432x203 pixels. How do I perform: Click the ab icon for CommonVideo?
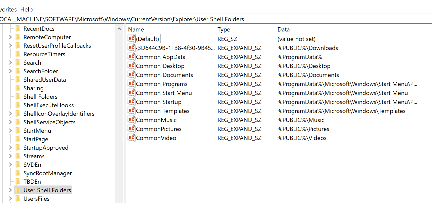pyautogui.click(x=131, y=137)
